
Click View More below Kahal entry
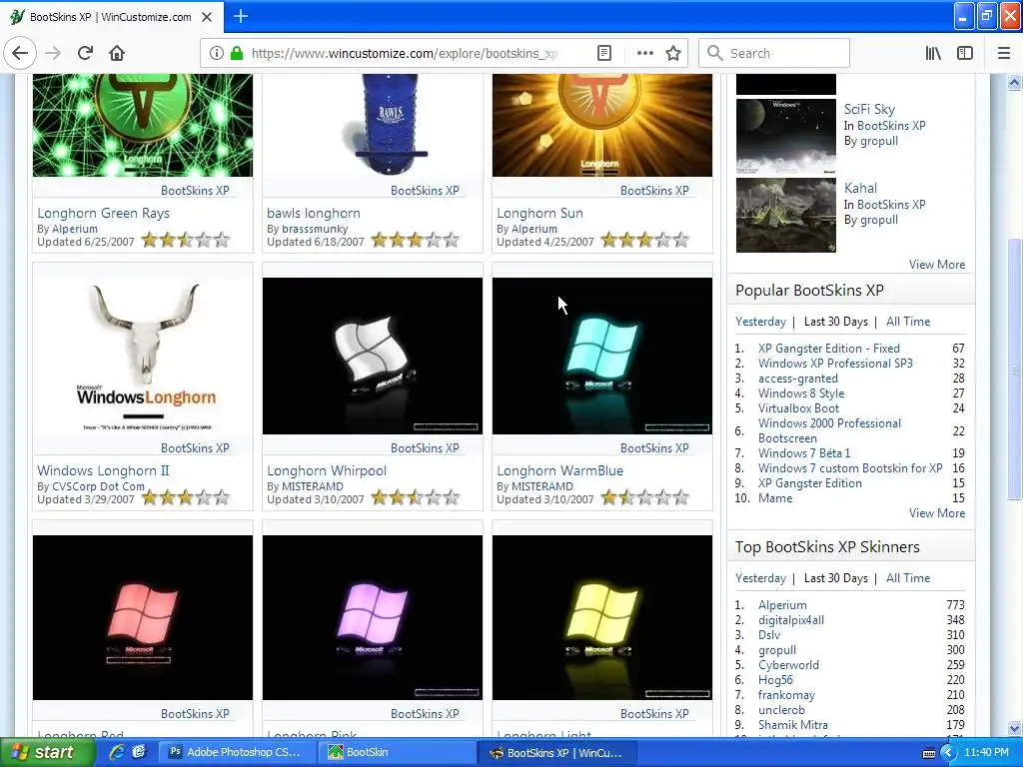pos(937,264)
